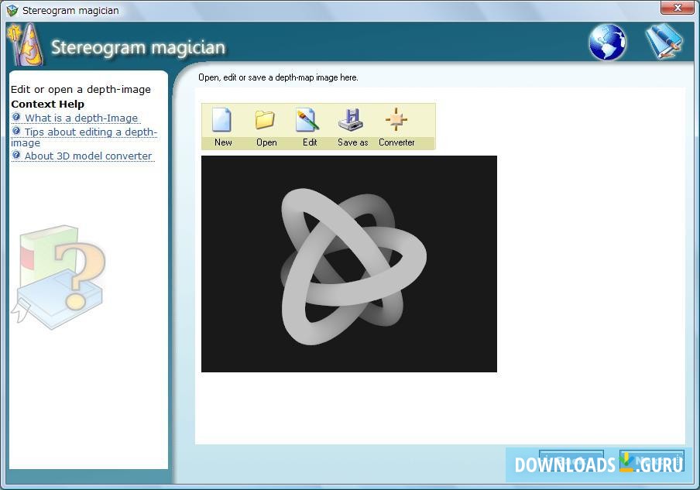
Task: Click the question mark beside What is a depth-Image
Action: point(15,118)
